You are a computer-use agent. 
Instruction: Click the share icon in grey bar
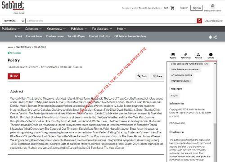215,37
